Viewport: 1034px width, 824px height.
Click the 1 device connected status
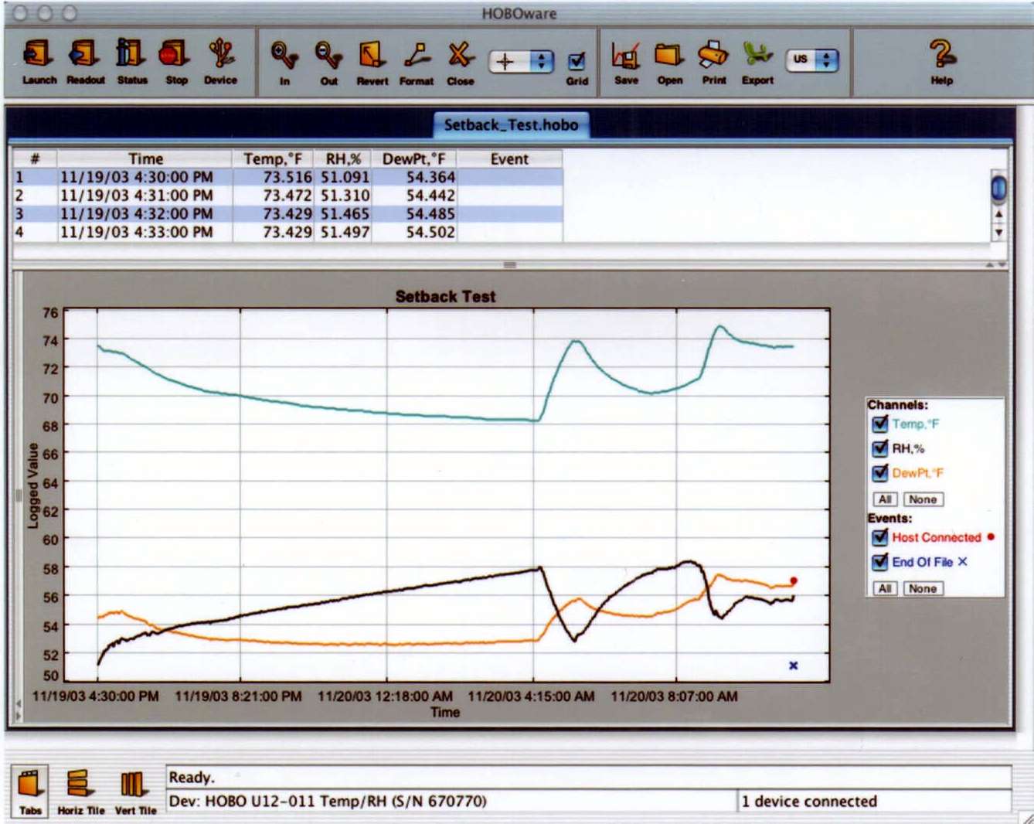click(x=809, y=802)
